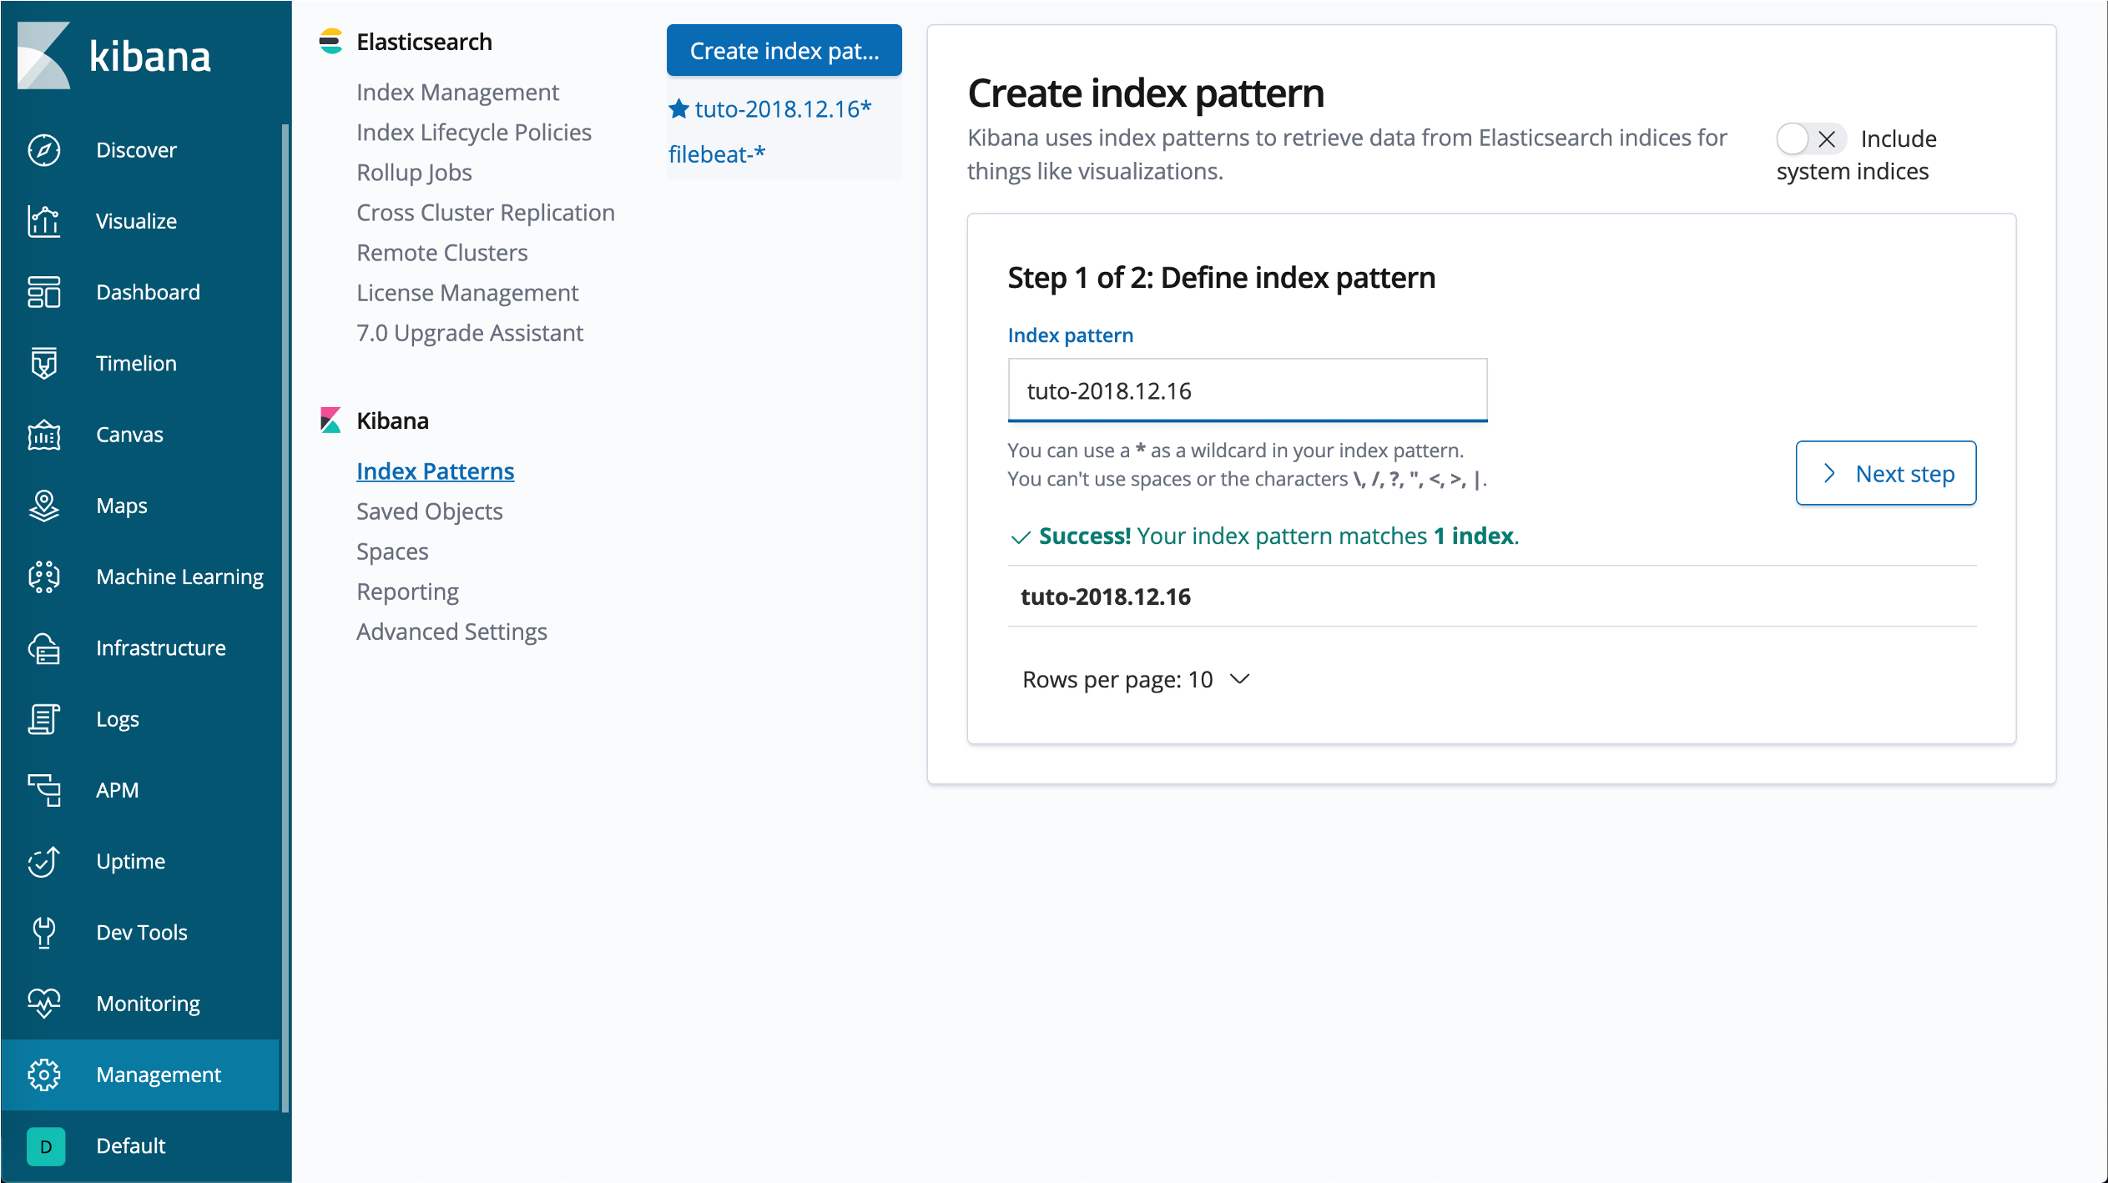This screenshot has width=2108, height=1183.
Task: Open Discover via compass icon
Action: (x=43, y=150)
